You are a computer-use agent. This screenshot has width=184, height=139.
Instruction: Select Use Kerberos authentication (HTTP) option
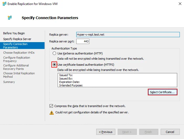[55, 53]
